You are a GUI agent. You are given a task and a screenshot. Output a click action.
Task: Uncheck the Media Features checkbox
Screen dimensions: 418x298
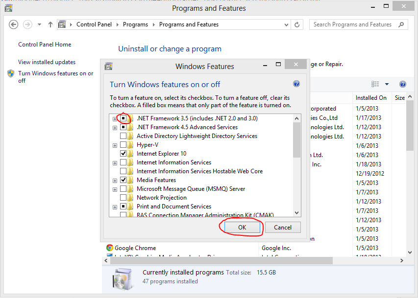123,180
